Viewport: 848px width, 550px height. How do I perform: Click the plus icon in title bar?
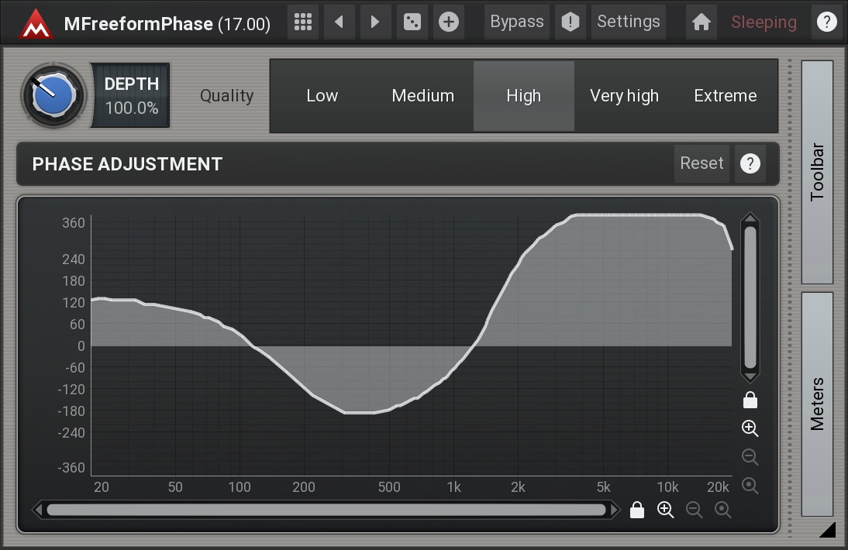point(448,22)
